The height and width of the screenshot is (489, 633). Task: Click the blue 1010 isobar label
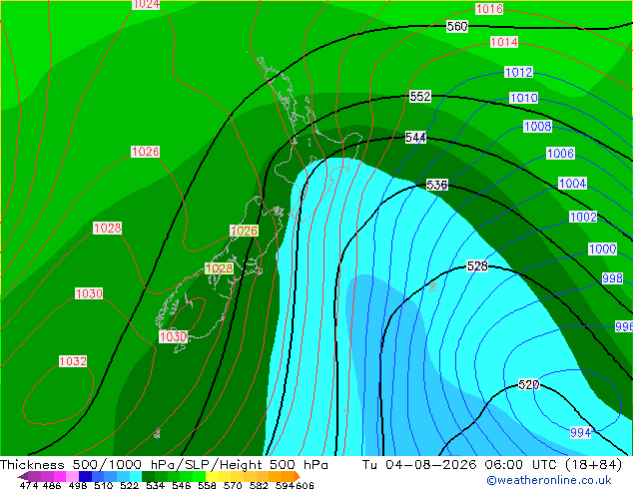click(x=524, y=98)
